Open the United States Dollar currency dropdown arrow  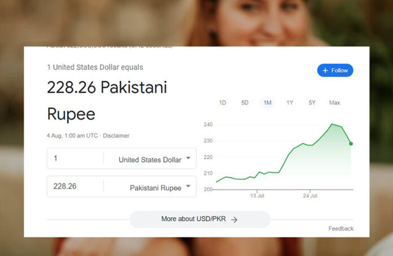coord(188,158)
